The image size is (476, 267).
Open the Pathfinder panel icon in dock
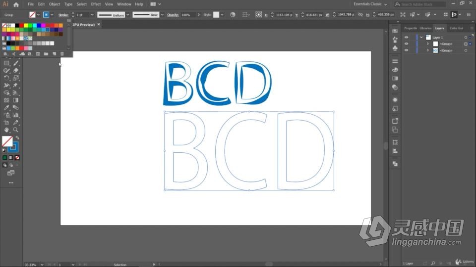(395, 164)
